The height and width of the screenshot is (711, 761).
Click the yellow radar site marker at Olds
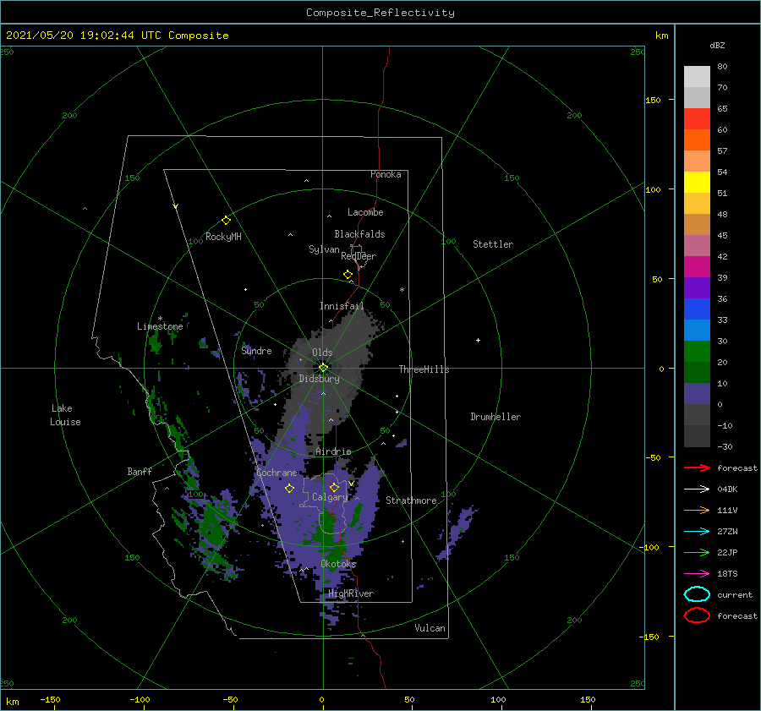323,368
